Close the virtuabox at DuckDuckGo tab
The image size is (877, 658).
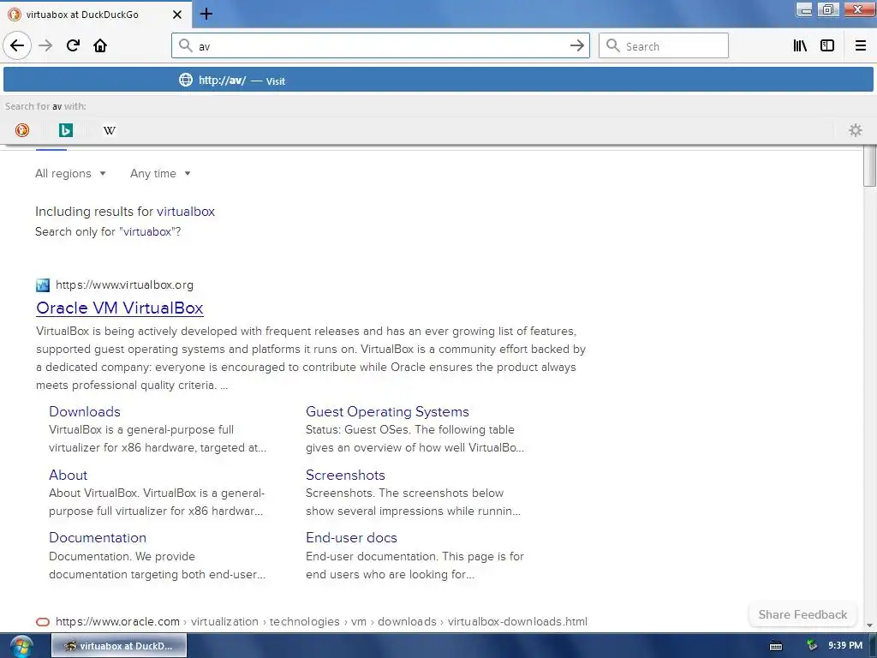[177, 15]
